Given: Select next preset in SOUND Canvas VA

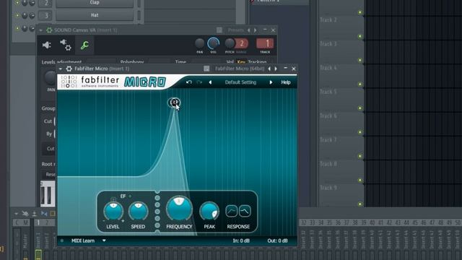Looking at the screenshot, I should pos(256,30).
